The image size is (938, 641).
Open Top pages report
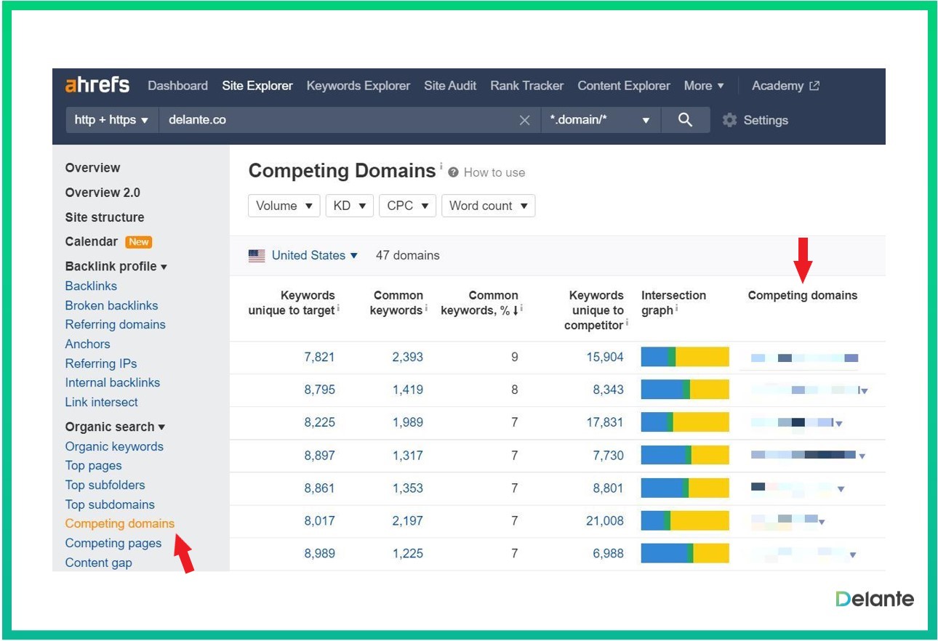coord(93,466)
